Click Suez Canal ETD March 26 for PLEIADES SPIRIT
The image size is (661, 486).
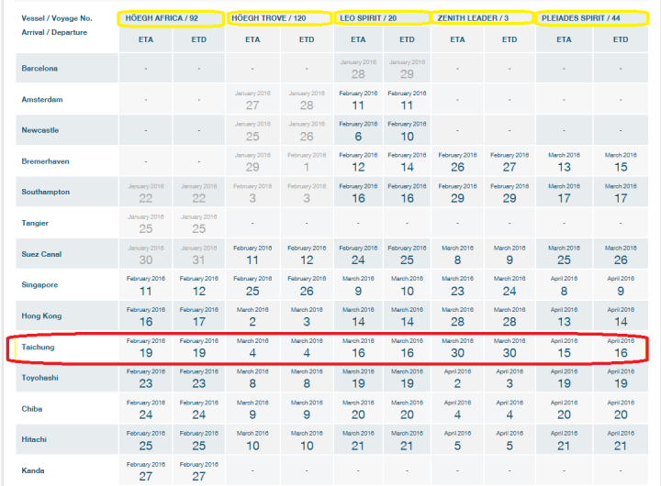pyautogui.click(x=621, y=255)
